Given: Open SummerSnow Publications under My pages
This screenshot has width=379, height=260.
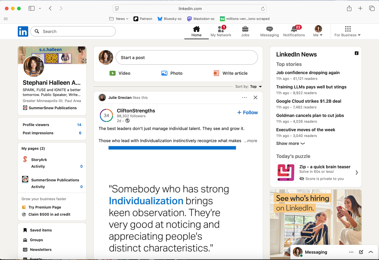Looking at the screenshot, I should point(55,180).
